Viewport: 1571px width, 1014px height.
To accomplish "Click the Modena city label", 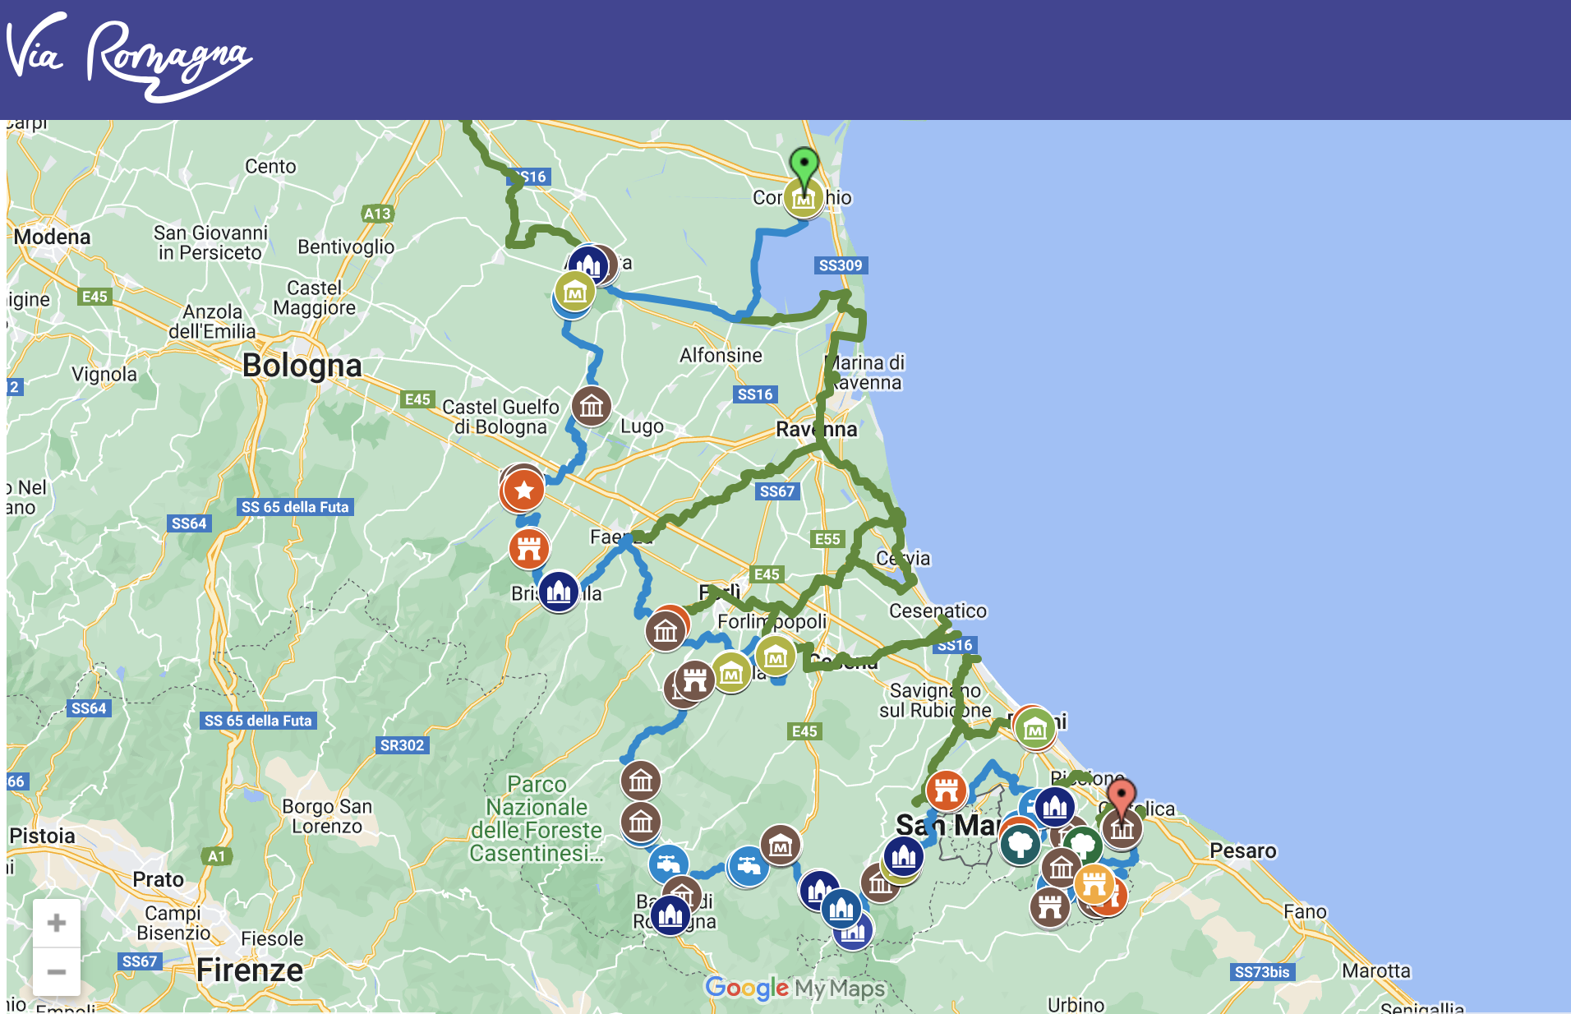I will [x=52, y=237].
